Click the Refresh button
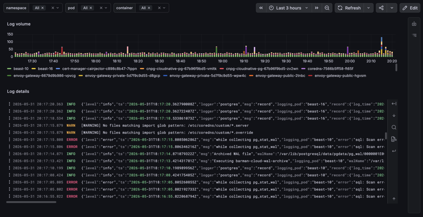 [349, 8]
